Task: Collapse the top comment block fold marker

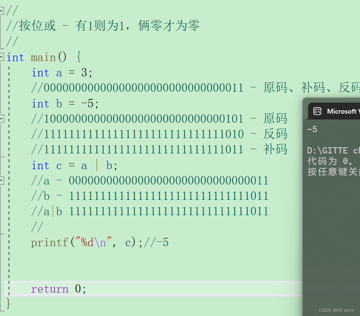Action: (3, 11)
